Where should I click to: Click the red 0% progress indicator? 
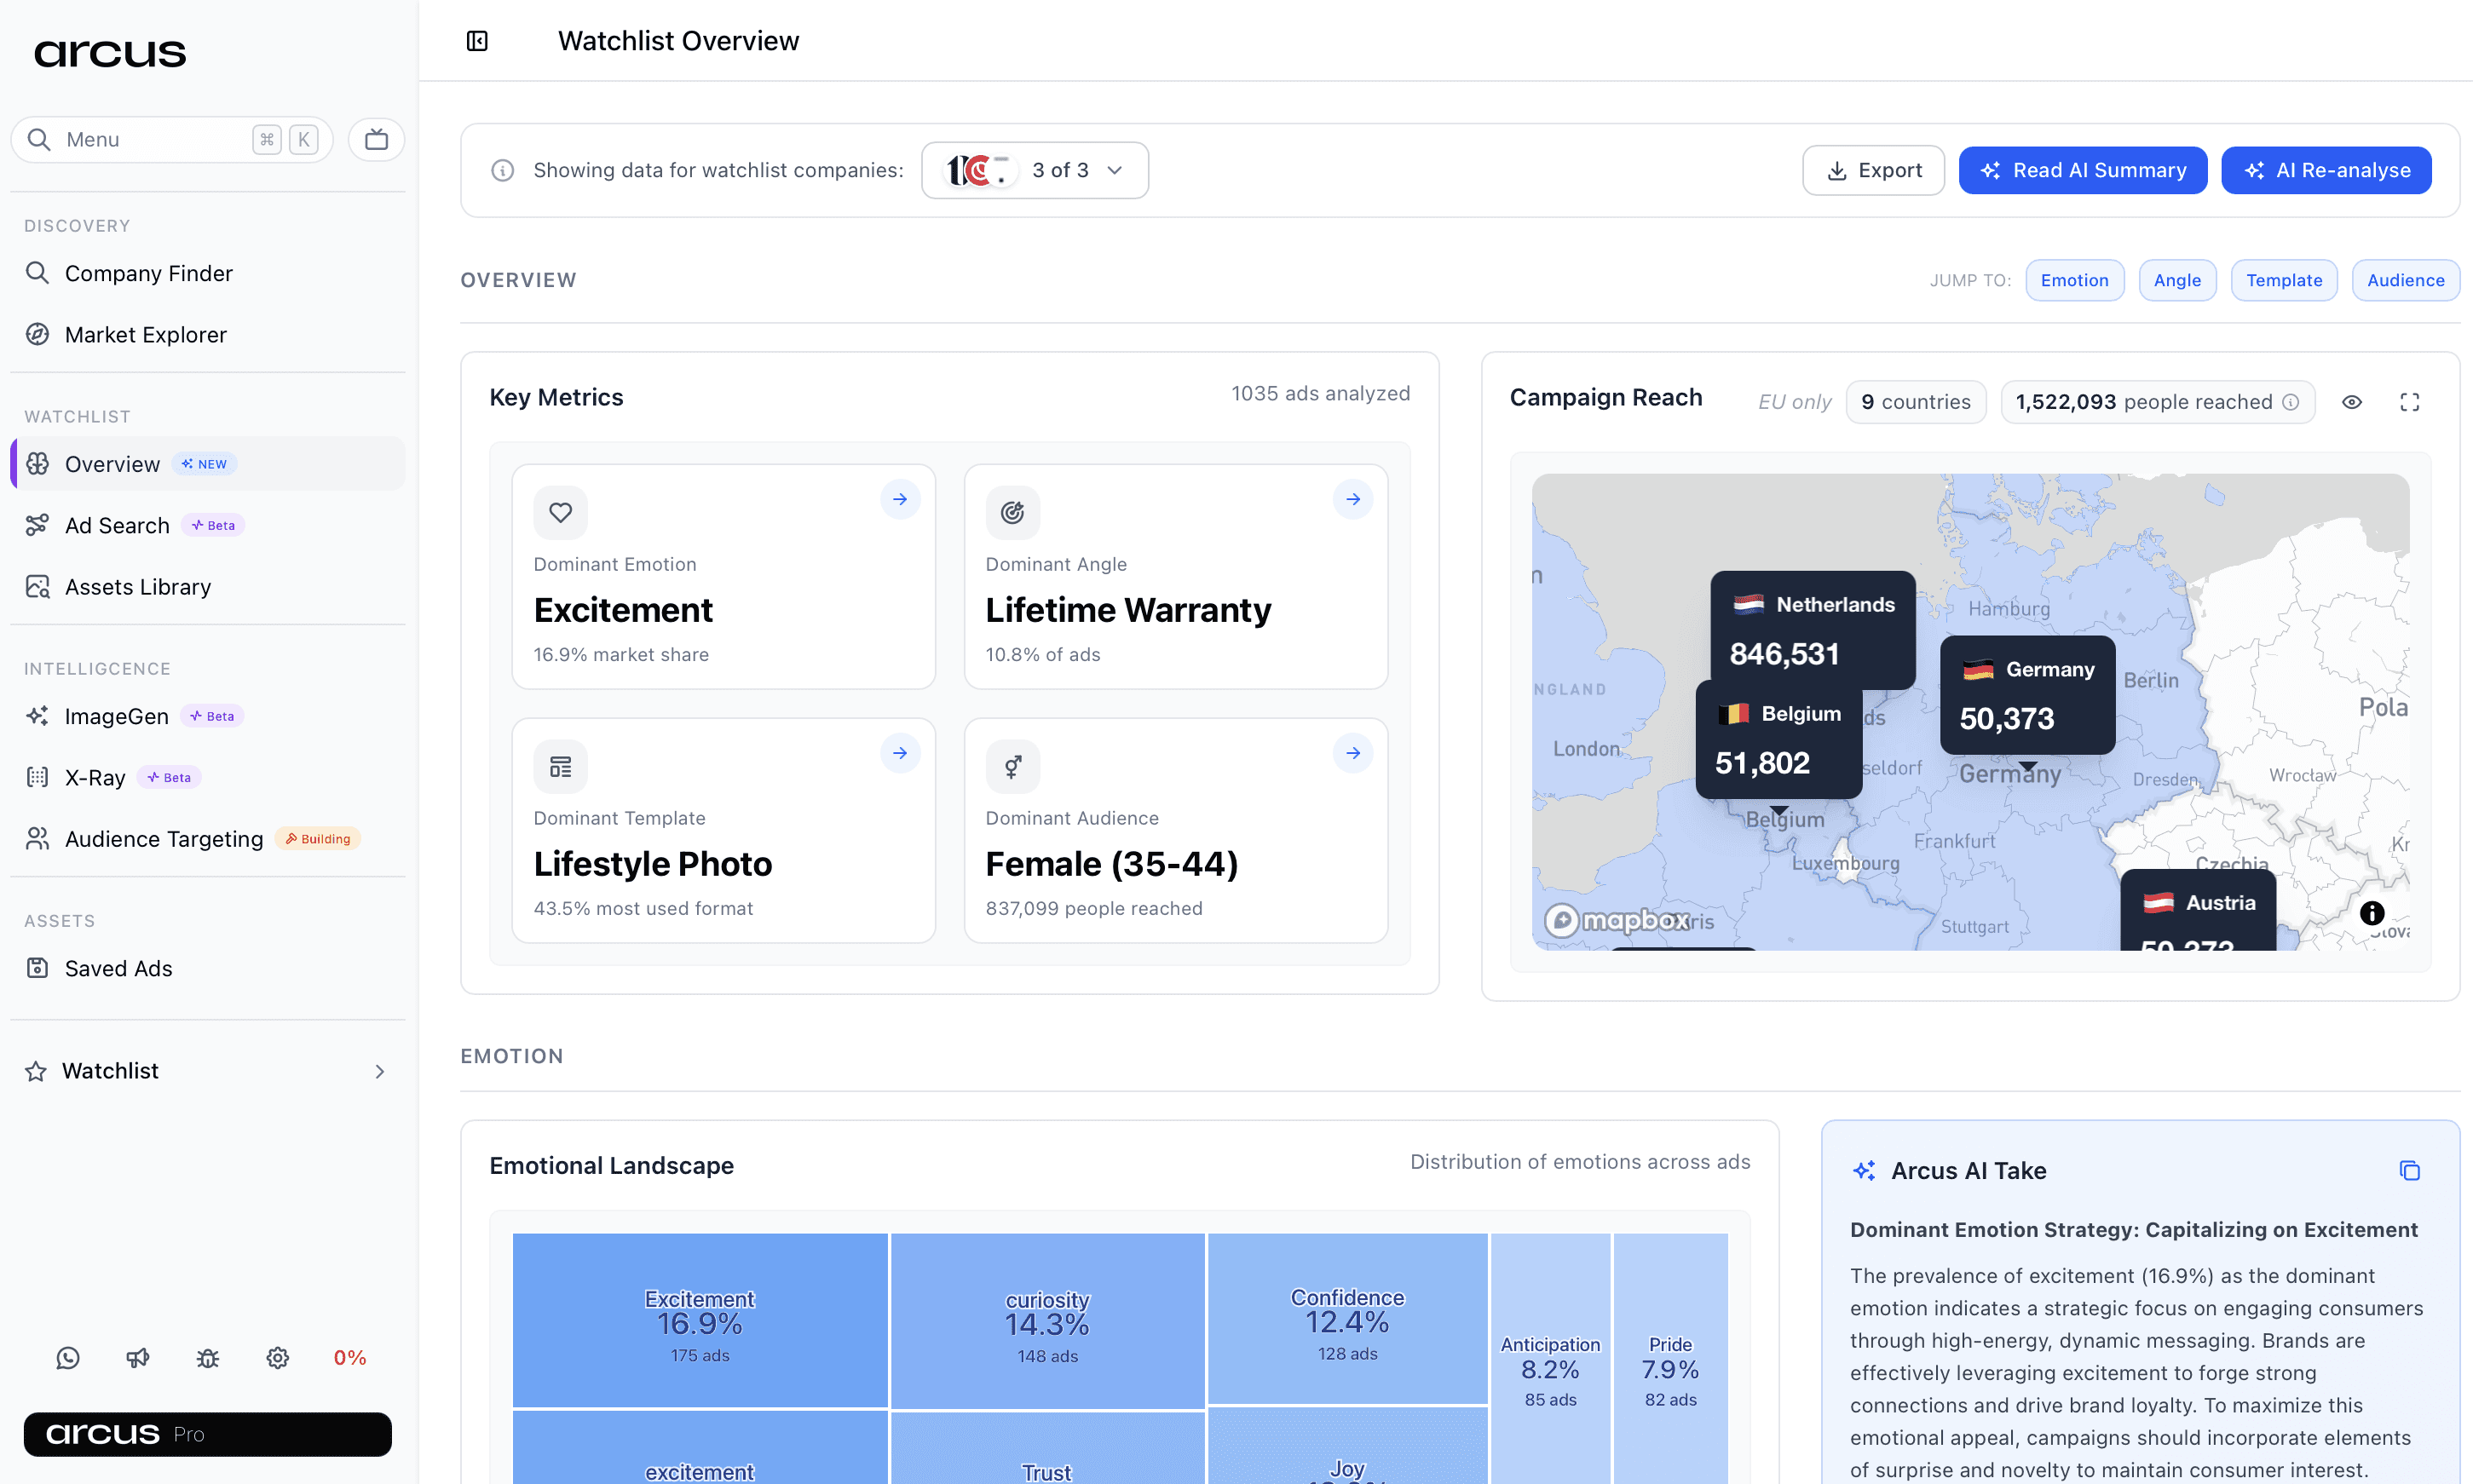349,1357
